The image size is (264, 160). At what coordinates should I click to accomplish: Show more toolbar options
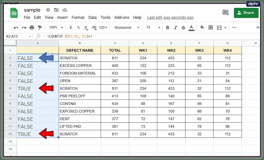pos(234,27)
